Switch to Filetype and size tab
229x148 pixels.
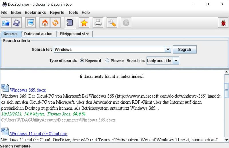(x=74, y=34)
